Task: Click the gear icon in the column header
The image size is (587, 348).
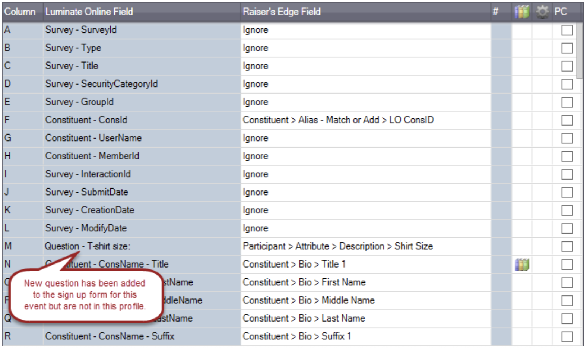Action: coord(543,11)
